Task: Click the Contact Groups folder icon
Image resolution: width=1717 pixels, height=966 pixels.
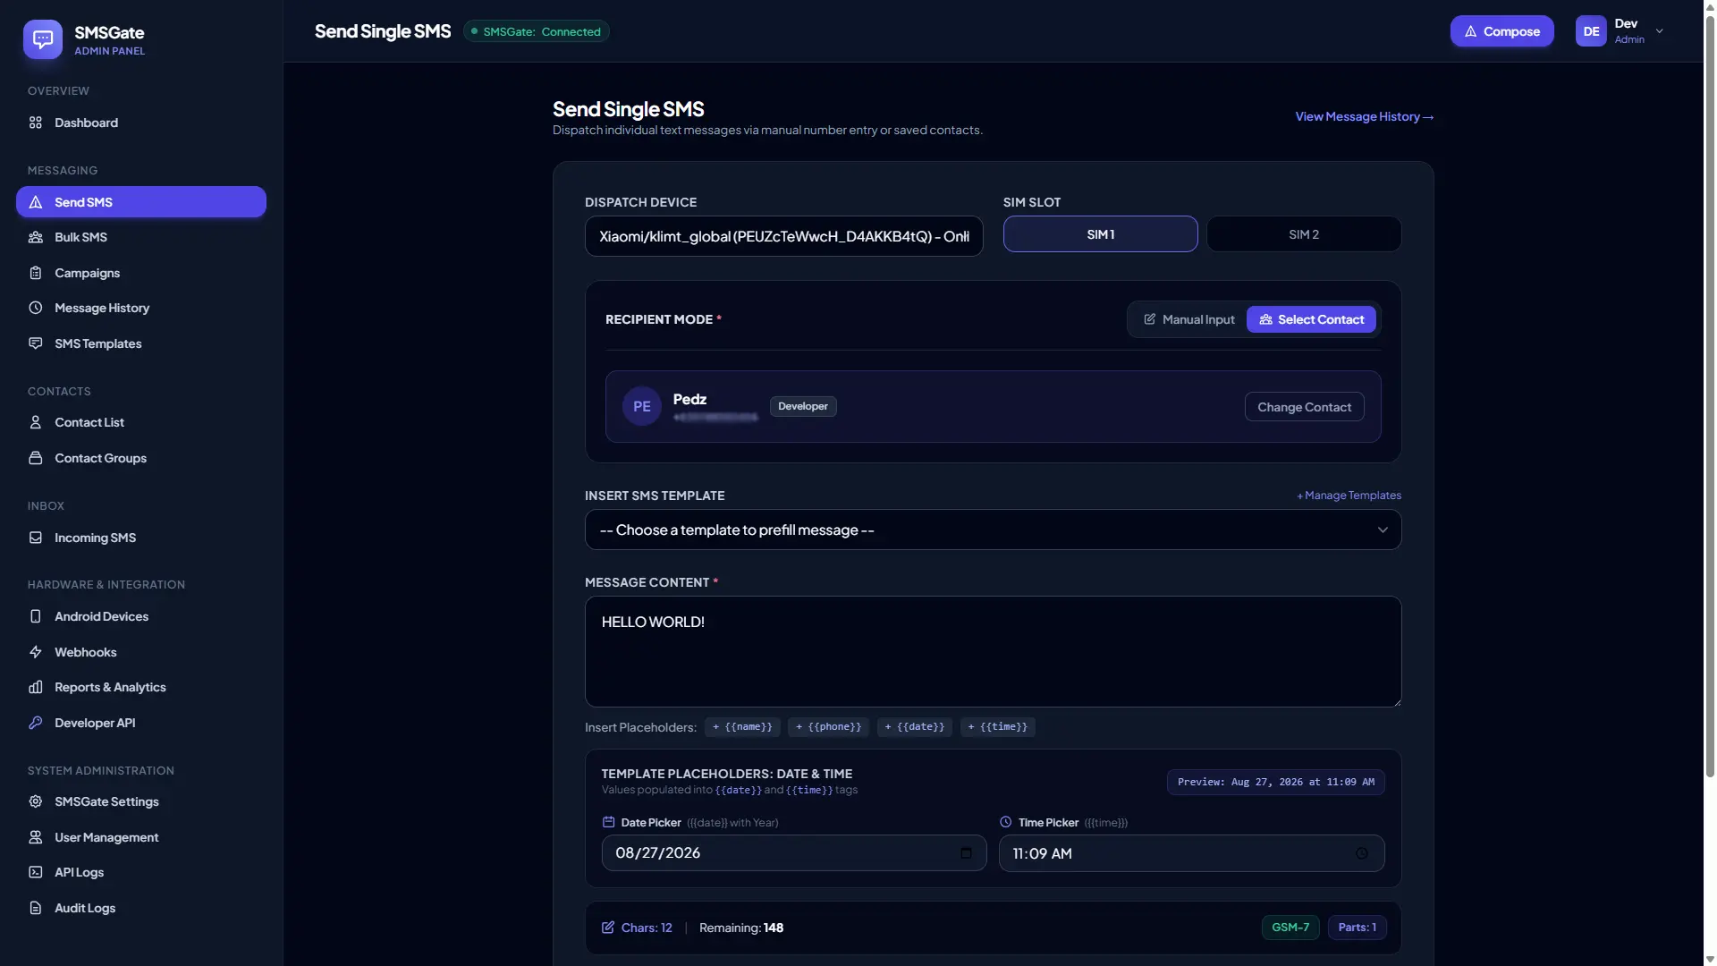Action: click(36, 458)
